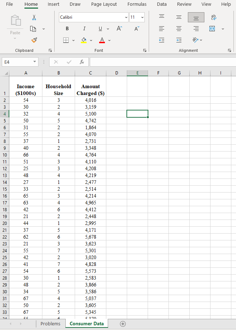Click the Orientation text angle icon

(x=195, y=40)
